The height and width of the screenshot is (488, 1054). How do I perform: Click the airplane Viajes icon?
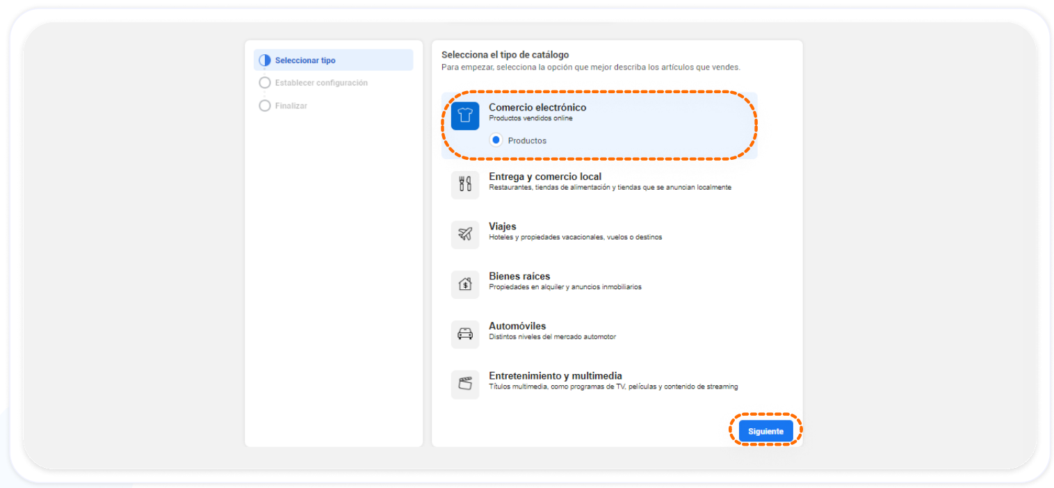pos(464,234)
